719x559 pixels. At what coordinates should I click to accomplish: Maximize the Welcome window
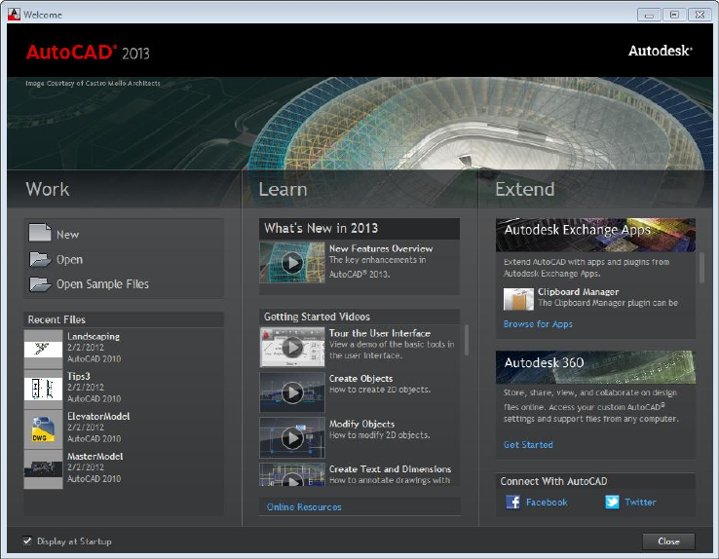point(674,15)
